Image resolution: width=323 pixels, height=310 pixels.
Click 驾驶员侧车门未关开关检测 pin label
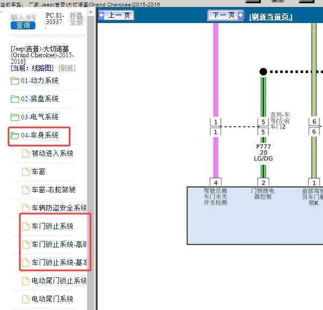pos(215,196)
